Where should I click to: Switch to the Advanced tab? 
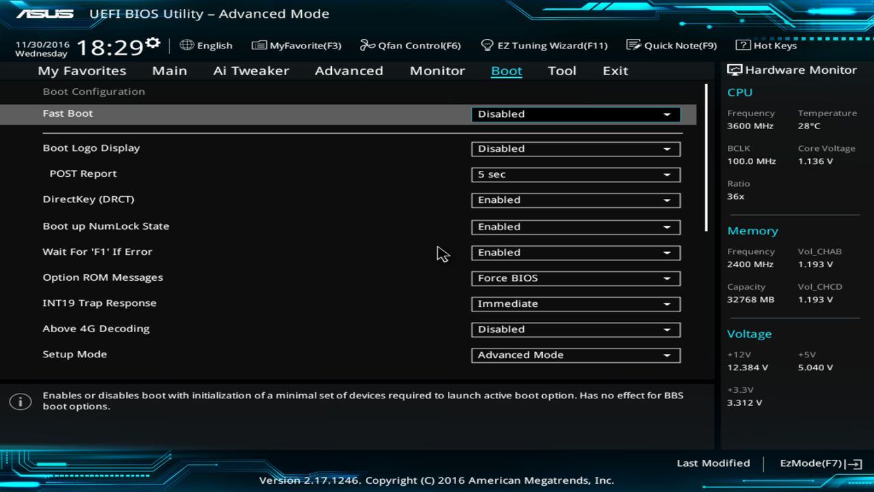click(349, 70)
